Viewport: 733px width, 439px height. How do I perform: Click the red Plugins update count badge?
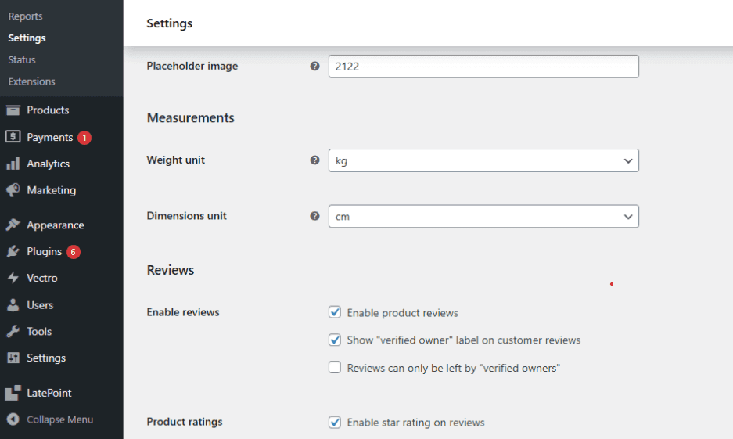pos(74,252)
